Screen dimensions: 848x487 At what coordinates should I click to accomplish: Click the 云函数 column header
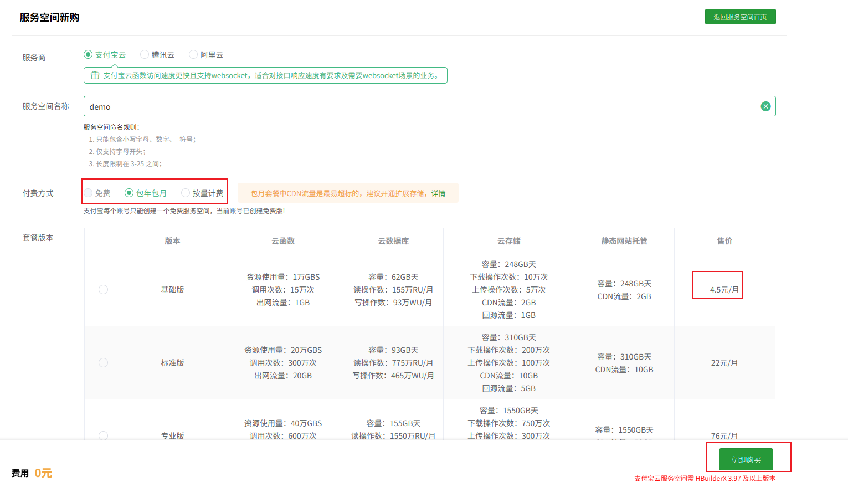click(x=283, y=240)
